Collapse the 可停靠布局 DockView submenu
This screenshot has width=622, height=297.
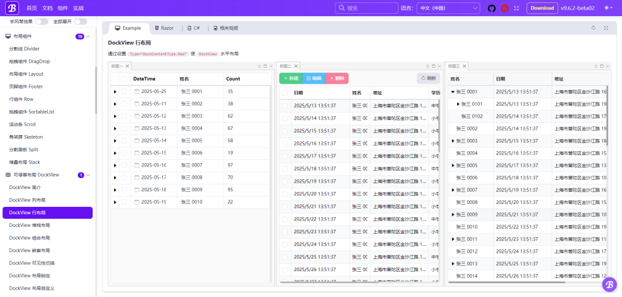[x=88, y=175]
